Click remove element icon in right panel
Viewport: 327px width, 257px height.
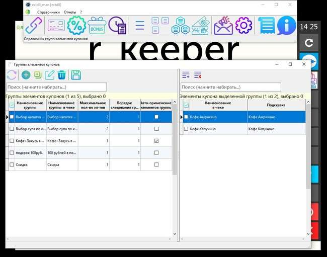(198, 75)
